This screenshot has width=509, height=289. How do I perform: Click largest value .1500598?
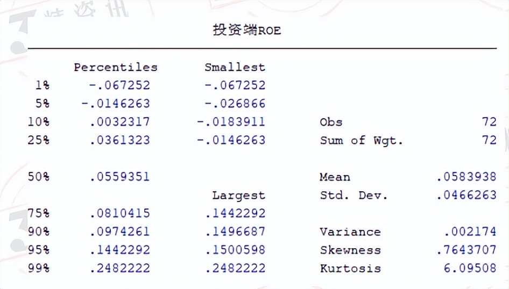click(x=235, y=249)
